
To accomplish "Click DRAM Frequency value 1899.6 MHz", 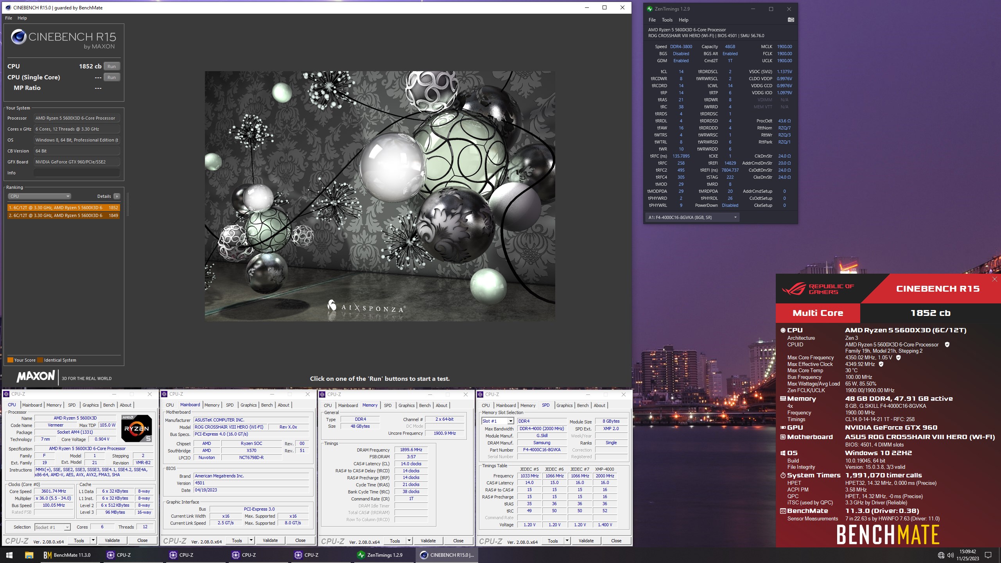I will (411, 450).
